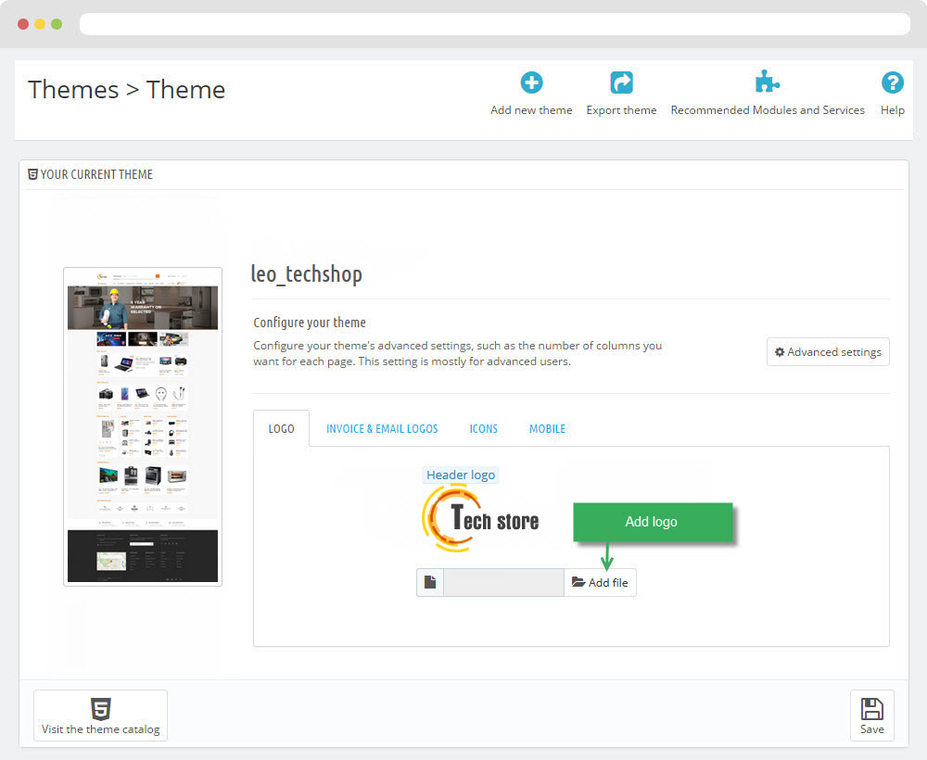Click the Recommended Modules and Services label
The image size is (927, 760).
coord(768,110)
